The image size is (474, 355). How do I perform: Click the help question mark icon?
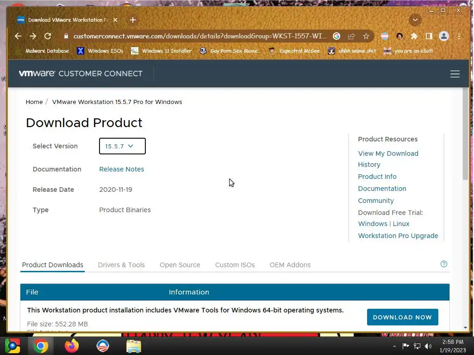pyautogui.click(x=443, y=264)
